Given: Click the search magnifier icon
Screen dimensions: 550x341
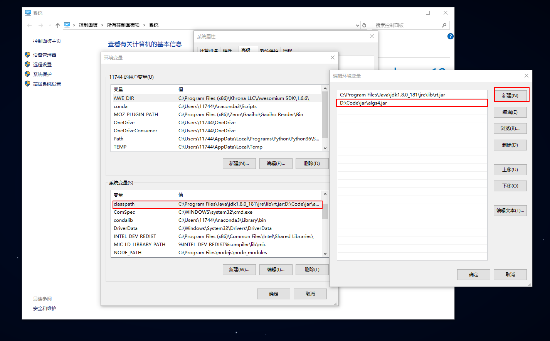Looking at the screenshot, I should (x=444, y=25).
